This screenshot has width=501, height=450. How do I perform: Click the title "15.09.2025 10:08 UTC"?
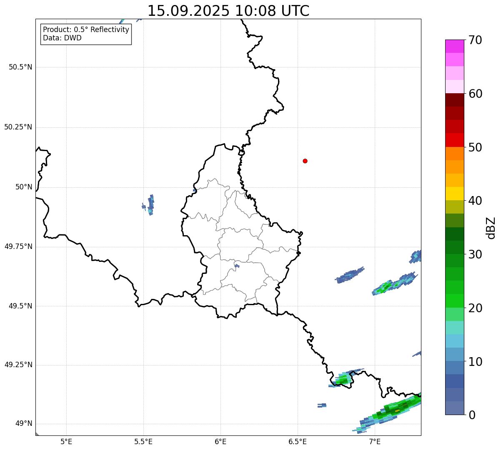pos(228,11)
